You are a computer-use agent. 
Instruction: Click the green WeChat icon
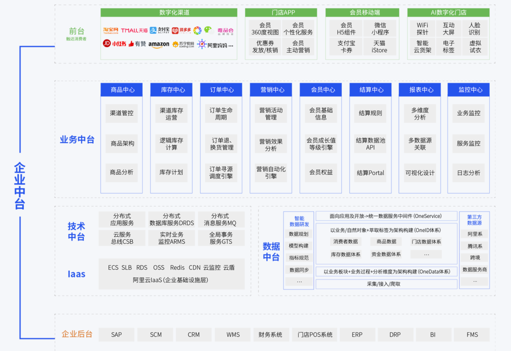click(x=208, y=30)
